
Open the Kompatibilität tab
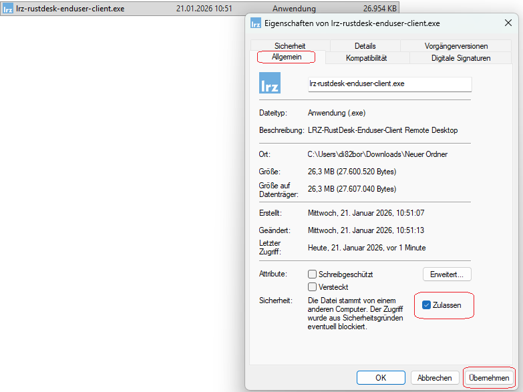[x=366, y=58]
